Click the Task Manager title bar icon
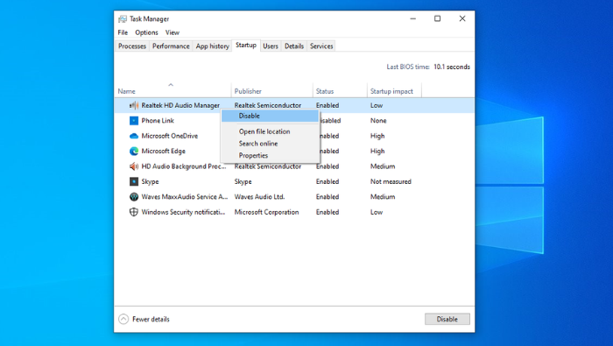Viewport: 613px width, 346px height. 123,18
